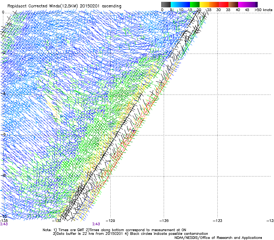Click the '35' legend scale label
The image size is (274, 240).
click(228, 10)
